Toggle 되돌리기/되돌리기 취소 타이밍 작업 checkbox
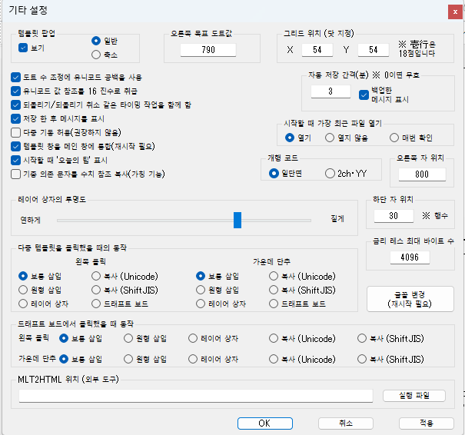 click(x=15, y=105)
